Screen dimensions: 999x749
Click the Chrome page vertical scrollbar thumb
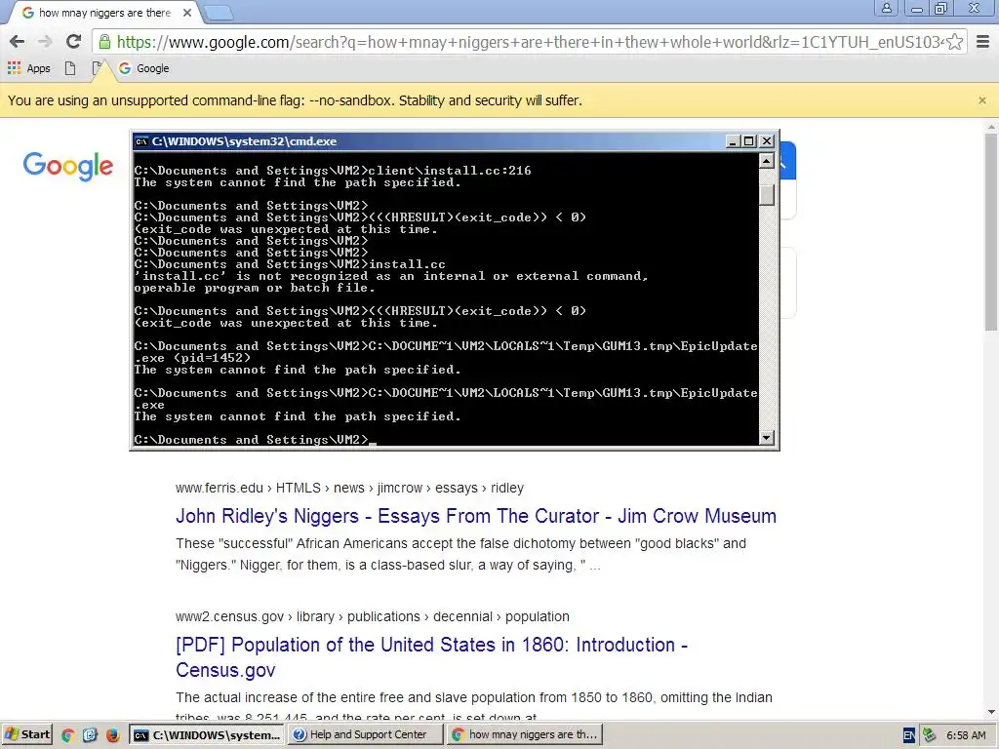pyautogui.click(x=991, y=232)
